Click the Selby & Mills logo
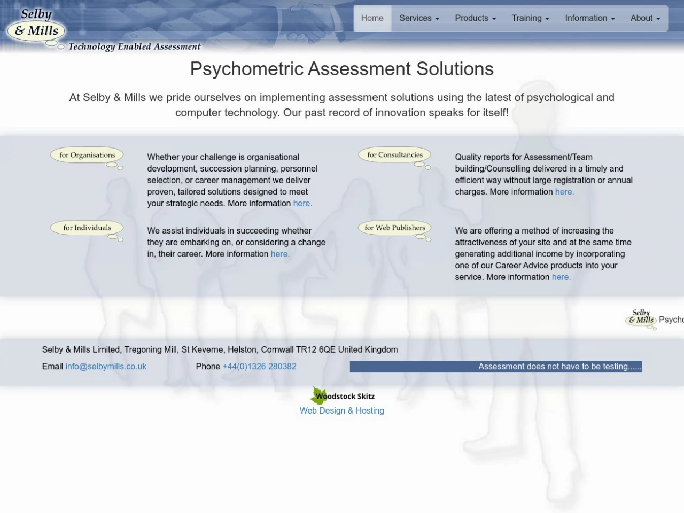 click(x=36, y=27)
